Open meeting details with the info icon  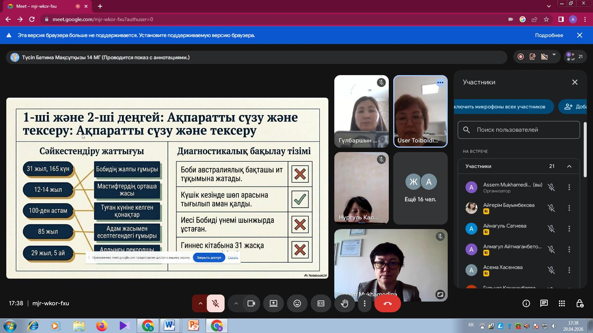[x=526, y=303]
